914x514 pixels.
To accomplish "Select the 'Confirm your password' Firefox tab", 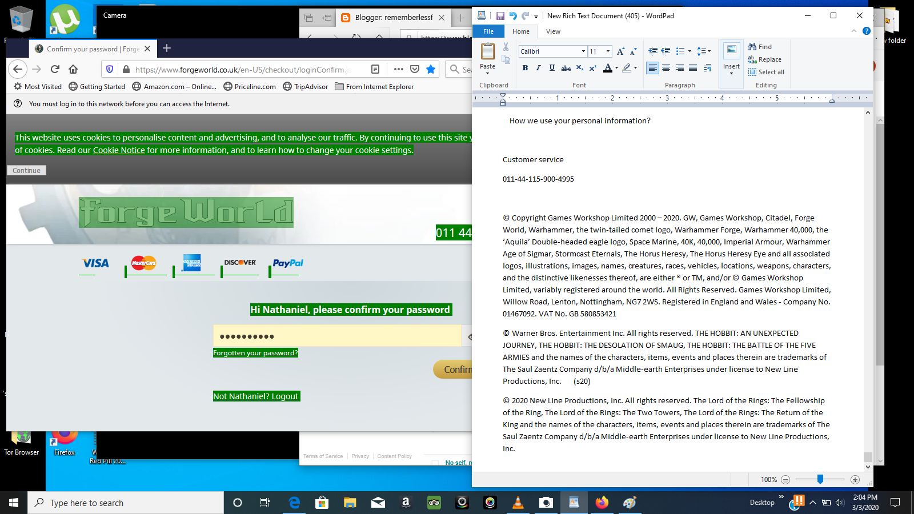I will click(92, 49).
